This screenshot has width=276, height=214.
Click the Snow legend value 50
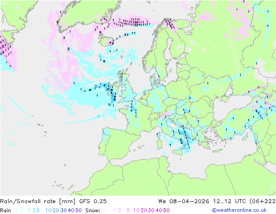(166, 211)
